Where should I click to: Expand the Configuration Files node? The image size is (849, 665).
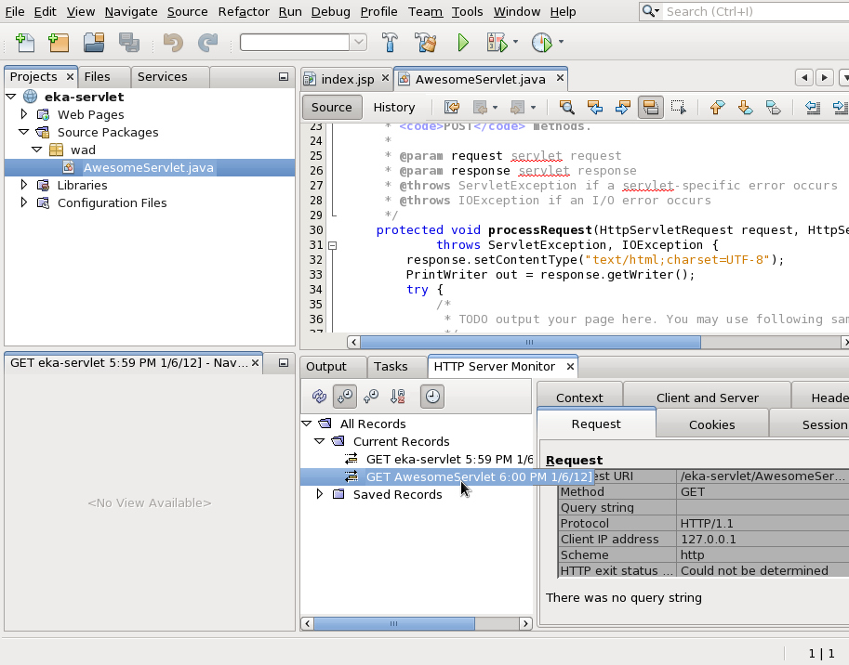click(24, 202)
